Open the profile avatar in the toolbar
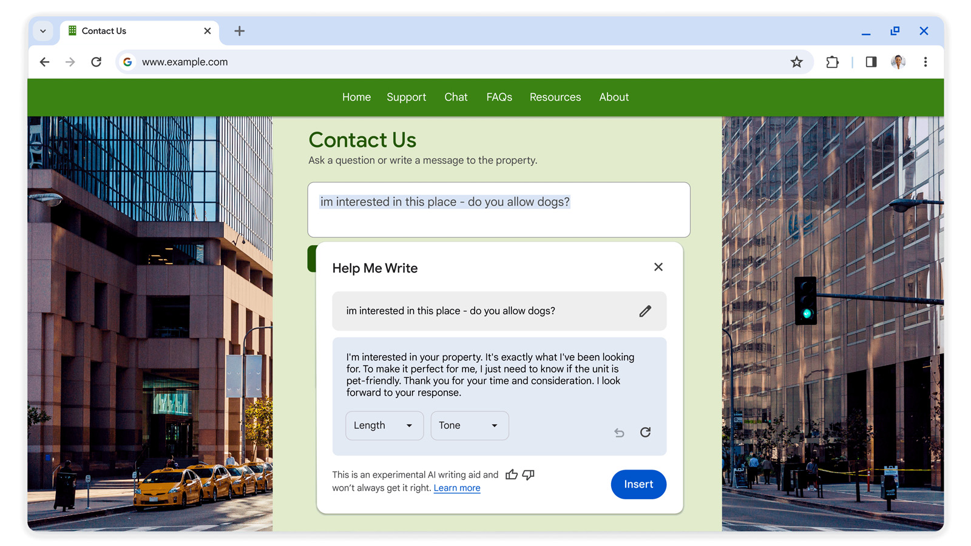Viewport: 971px width, 546px height. coord(898,62)
